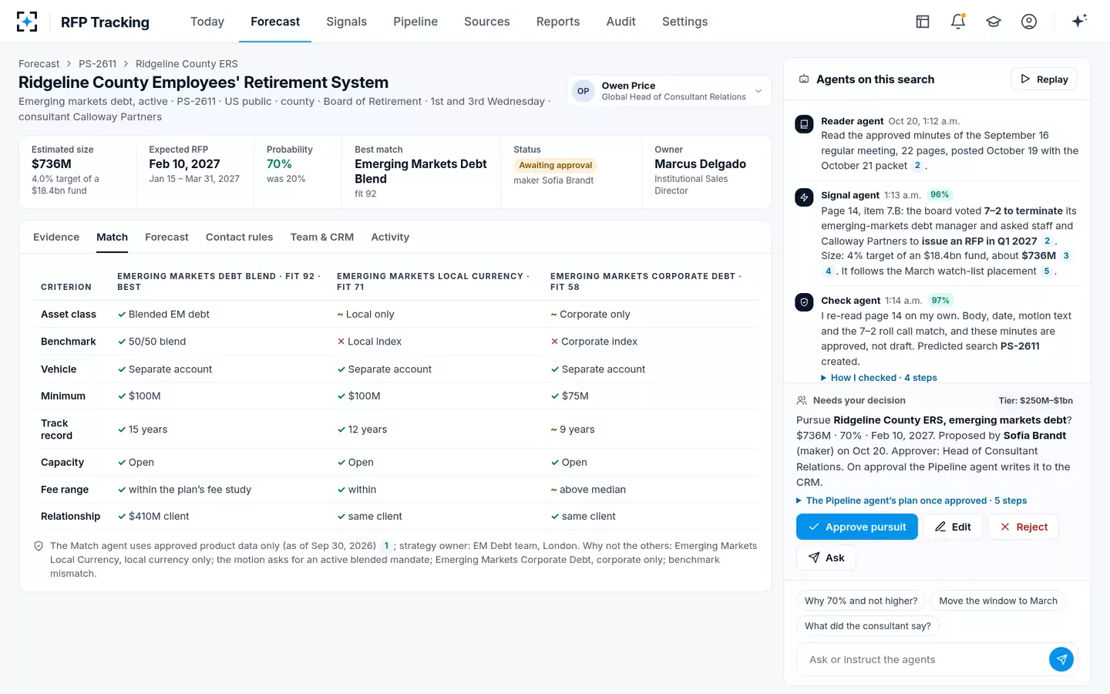Send the message with the arrow button

(1061, 659)
